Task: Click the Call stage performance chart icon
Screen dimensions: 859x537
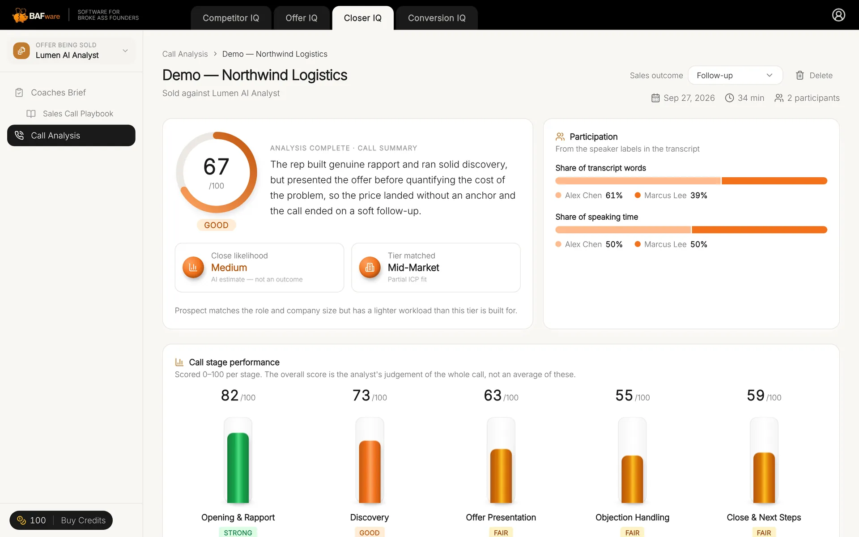Action: pyautogui.click(x=179, y=362)
